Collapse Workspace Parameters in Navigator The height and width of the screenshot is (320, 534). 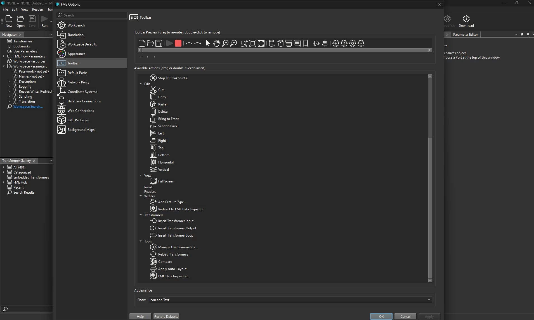tap(3, 66)
